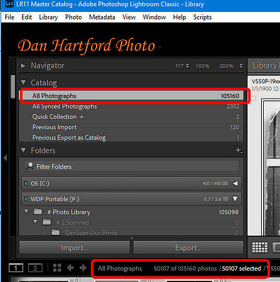Click the left panel scrollbar
The image size is (280, 282).
tap(13, 86)
